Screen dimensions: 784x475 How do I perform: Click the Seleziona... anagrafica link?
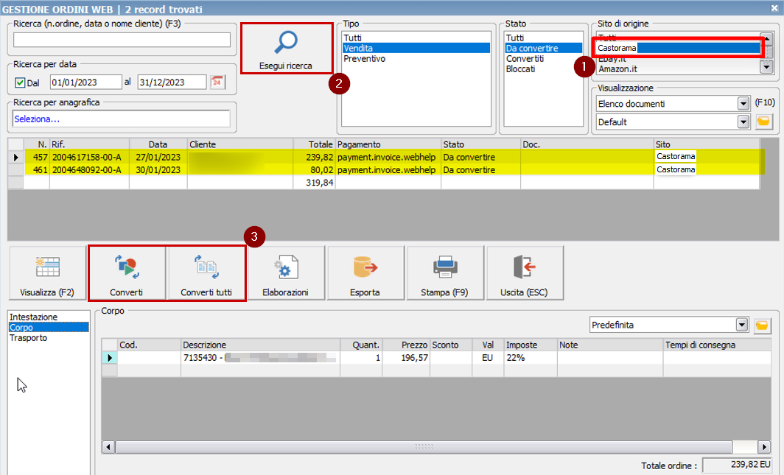[37, 119]
